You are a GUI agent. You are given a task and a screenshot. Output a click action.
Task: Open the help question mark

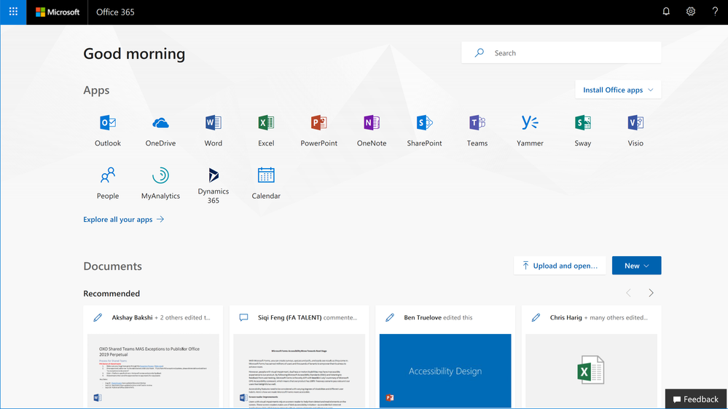[715, 12]
